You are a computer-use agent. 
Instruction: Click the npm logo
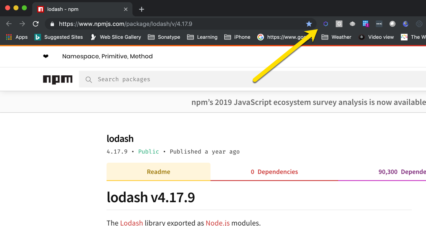[58, 79]
